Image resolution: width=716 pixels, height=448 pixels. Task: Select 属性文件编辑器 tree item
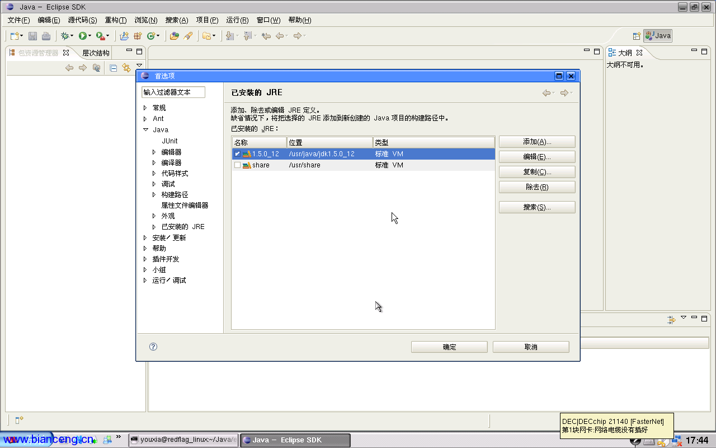(185, 206)
